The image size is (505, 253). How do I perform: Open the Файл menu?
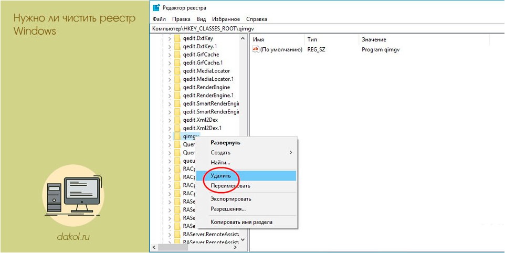tap(159, 19)
